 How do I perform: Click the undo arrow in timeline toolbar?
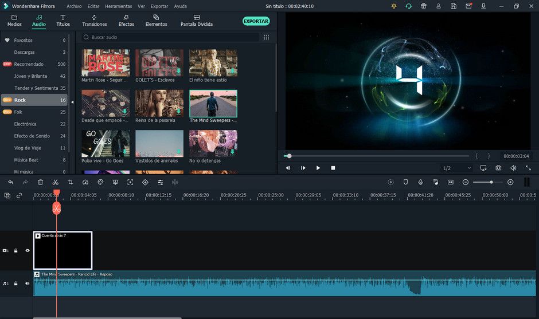click(x=11, y=182)
